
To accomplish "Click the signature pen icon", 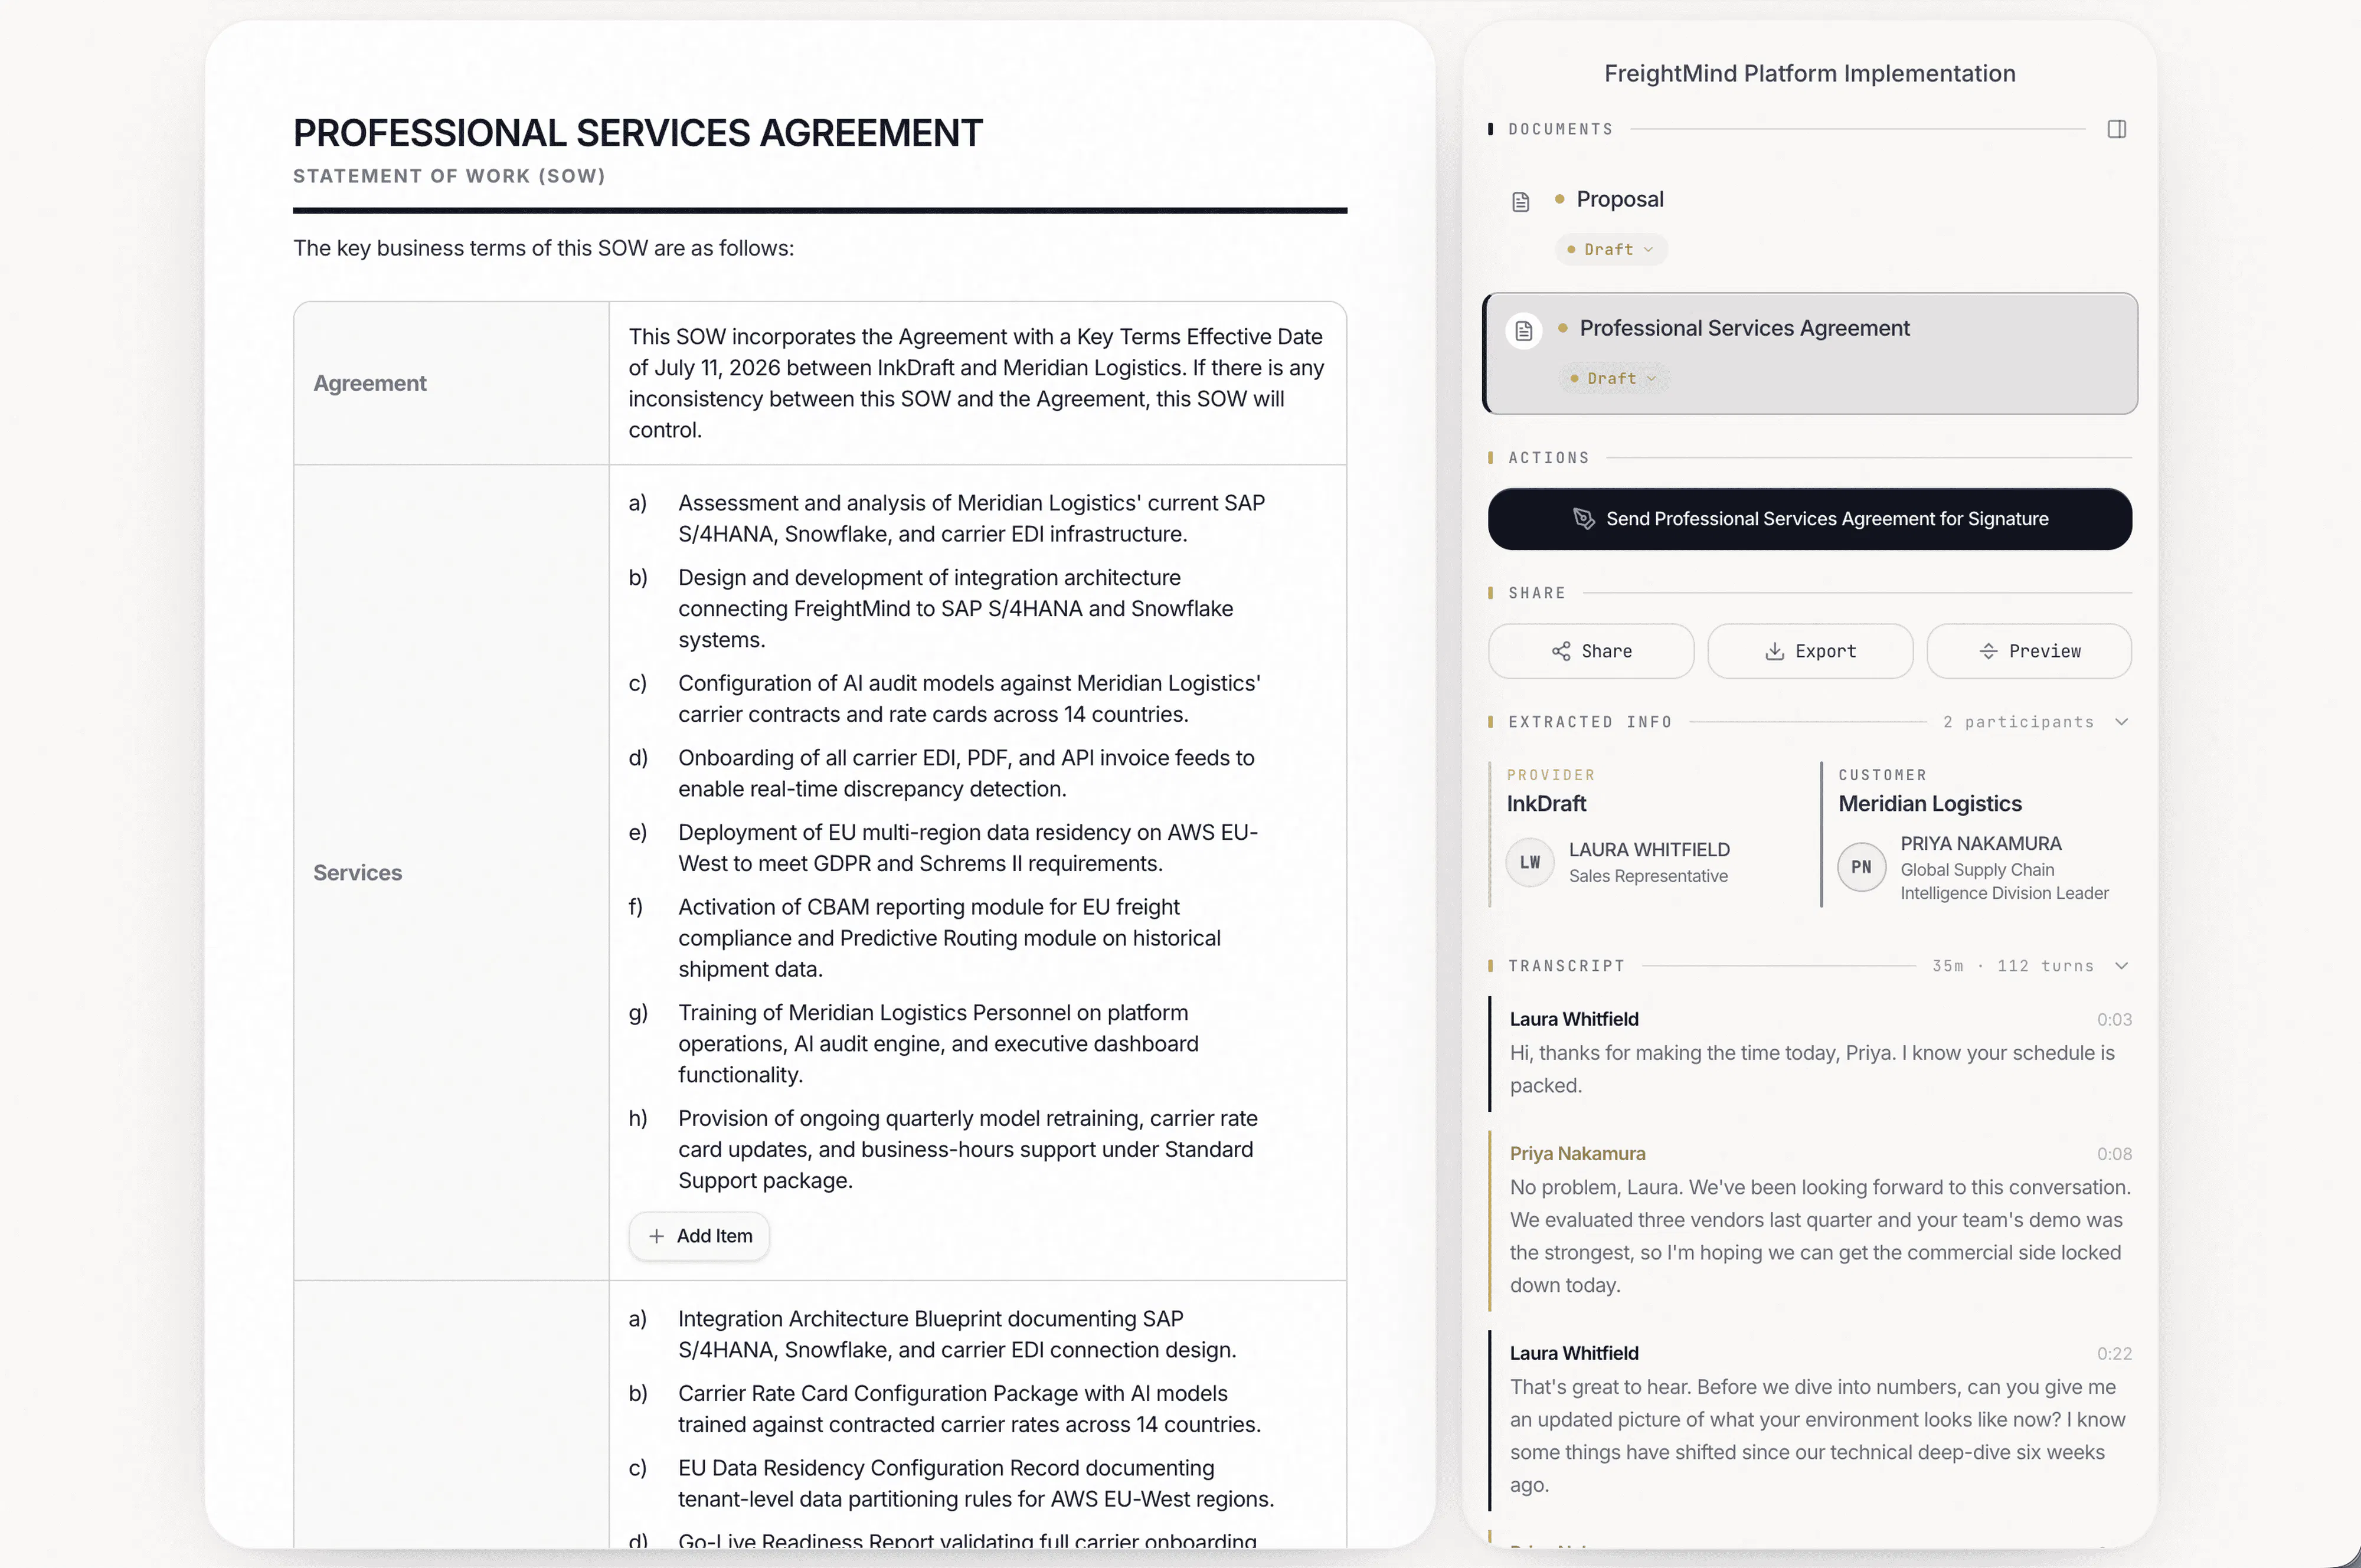I will pos(1584,518).
